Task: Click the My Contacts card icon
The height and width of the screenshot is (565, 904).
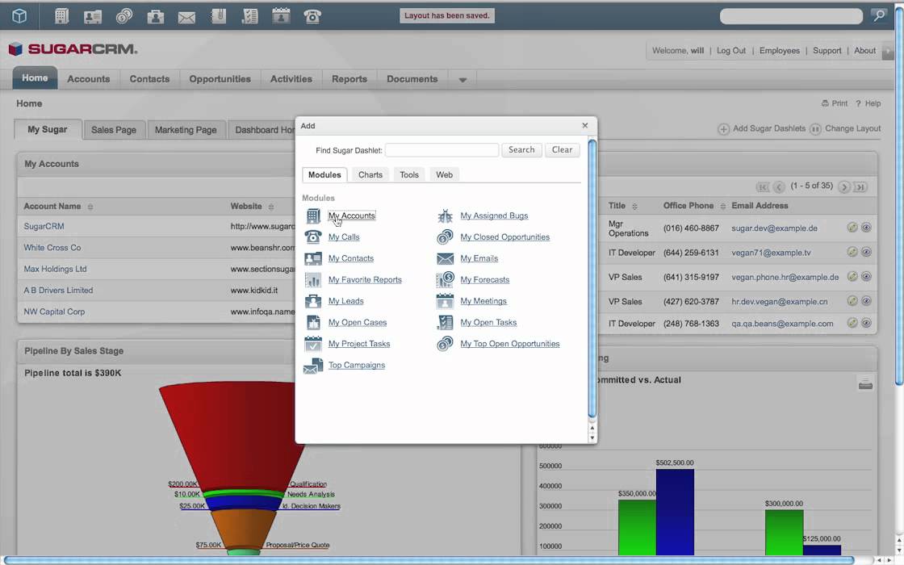Action: 313,258
